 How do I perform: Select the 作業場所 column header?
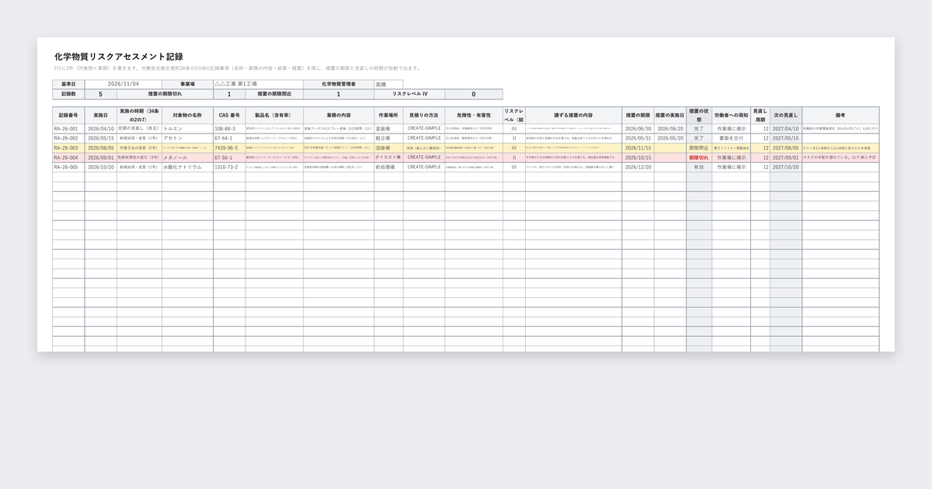[388, 115]
